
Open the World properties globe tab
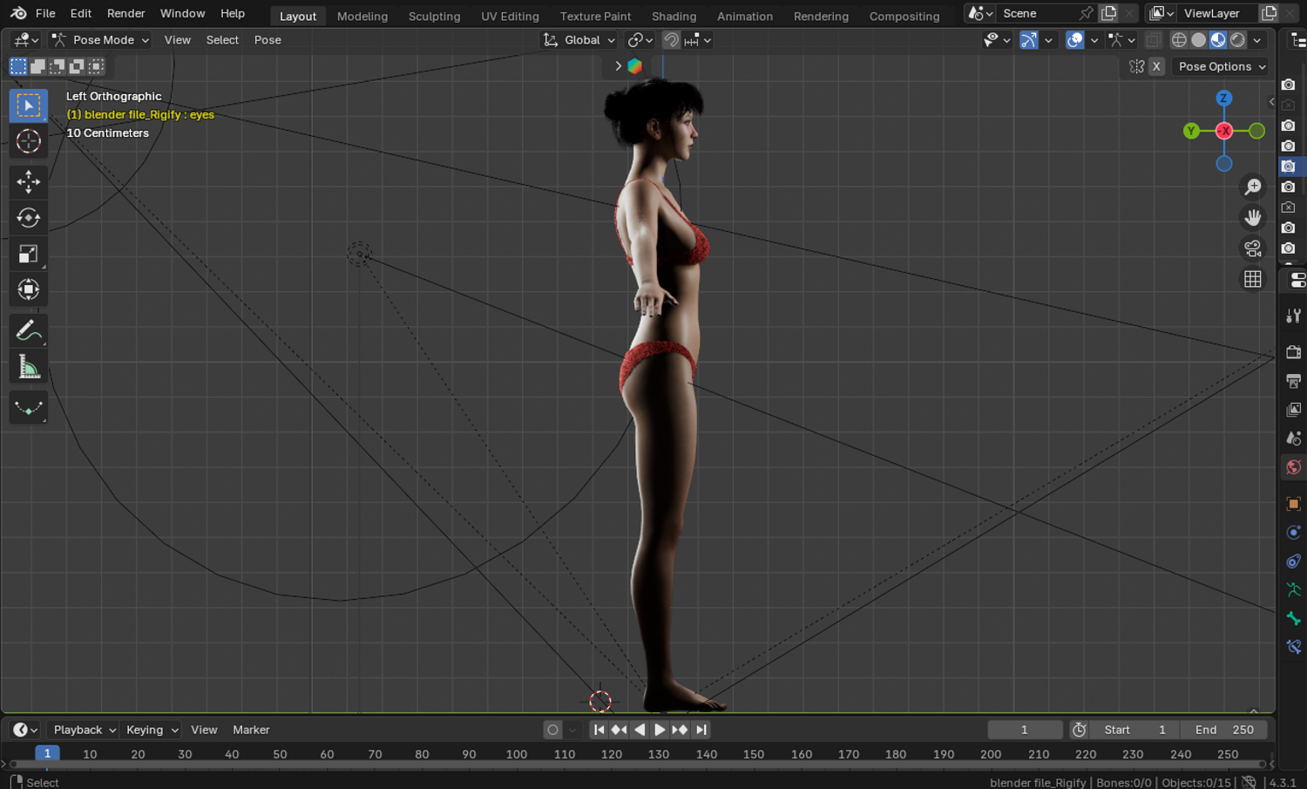coord(1293,467)
